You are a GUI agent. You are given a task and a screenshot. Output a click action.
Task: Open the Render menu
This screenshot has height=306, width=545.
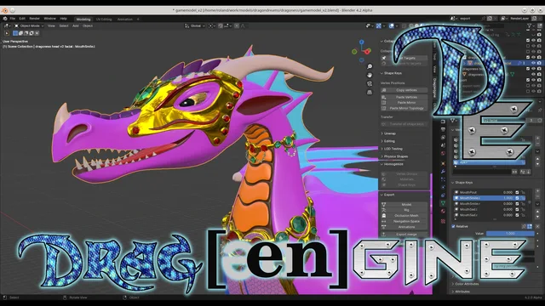[x=34, y=19]
